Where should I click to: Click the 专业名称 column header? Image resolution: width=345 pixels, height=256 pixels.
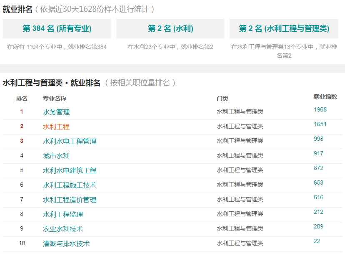[x=55, y=99]
